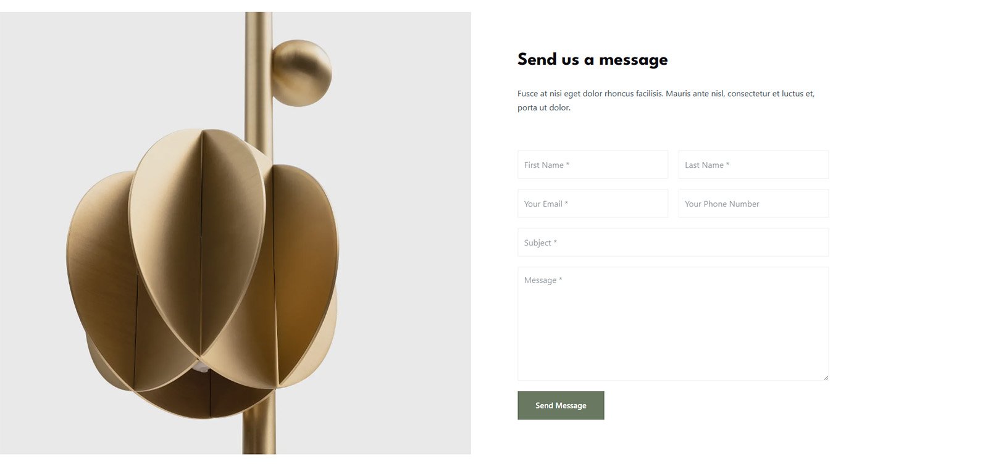Click the brass pole above the lampshade
The image size is (988, 472).
259,80
